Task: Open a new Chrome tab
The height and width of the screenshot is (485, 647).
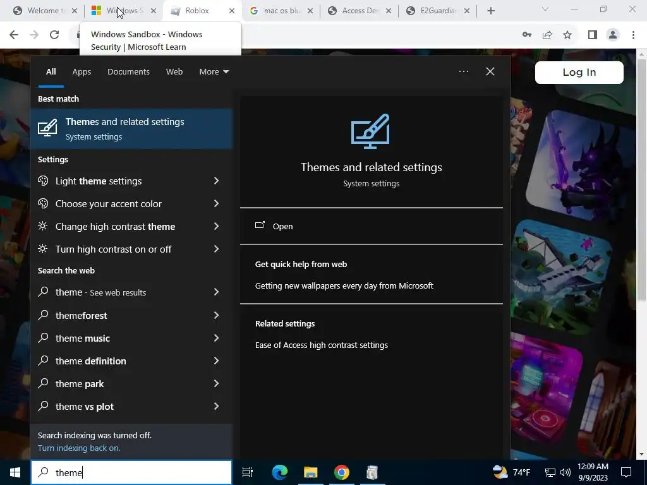Action: (x=490, y=11)
